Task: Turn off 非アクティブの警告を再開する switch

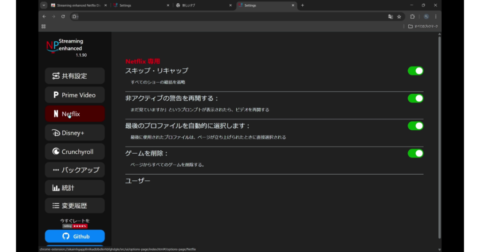Action: pos(415,98)
